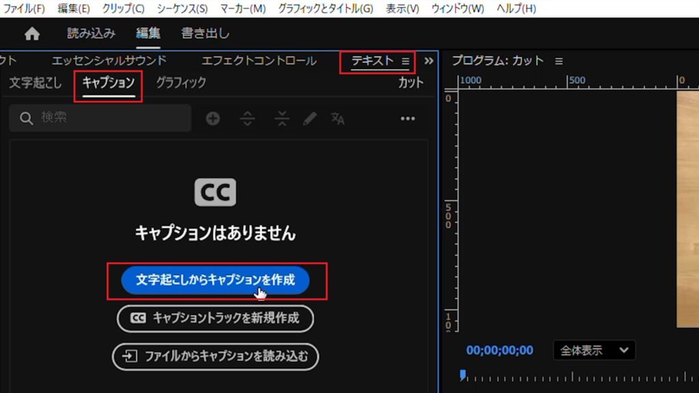Image resolution: width=699 pixels, height=393 pixels.
Task: Click the translate captions icon
Action: coord(337,118)
